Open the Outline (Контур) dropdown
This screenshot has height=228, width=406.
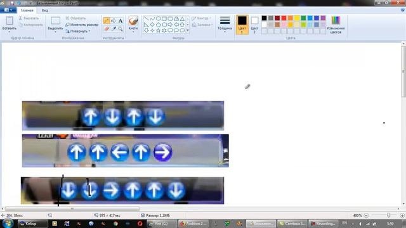(x=202, y=18)
